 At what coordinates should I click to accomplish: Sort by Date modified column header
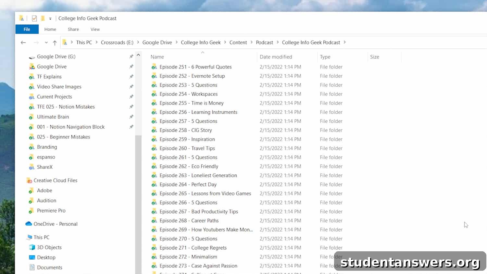[x=276, y=57]
